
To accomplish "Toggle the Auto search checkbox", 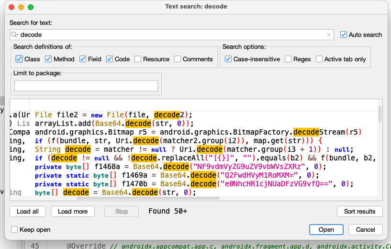I will 344,34.
